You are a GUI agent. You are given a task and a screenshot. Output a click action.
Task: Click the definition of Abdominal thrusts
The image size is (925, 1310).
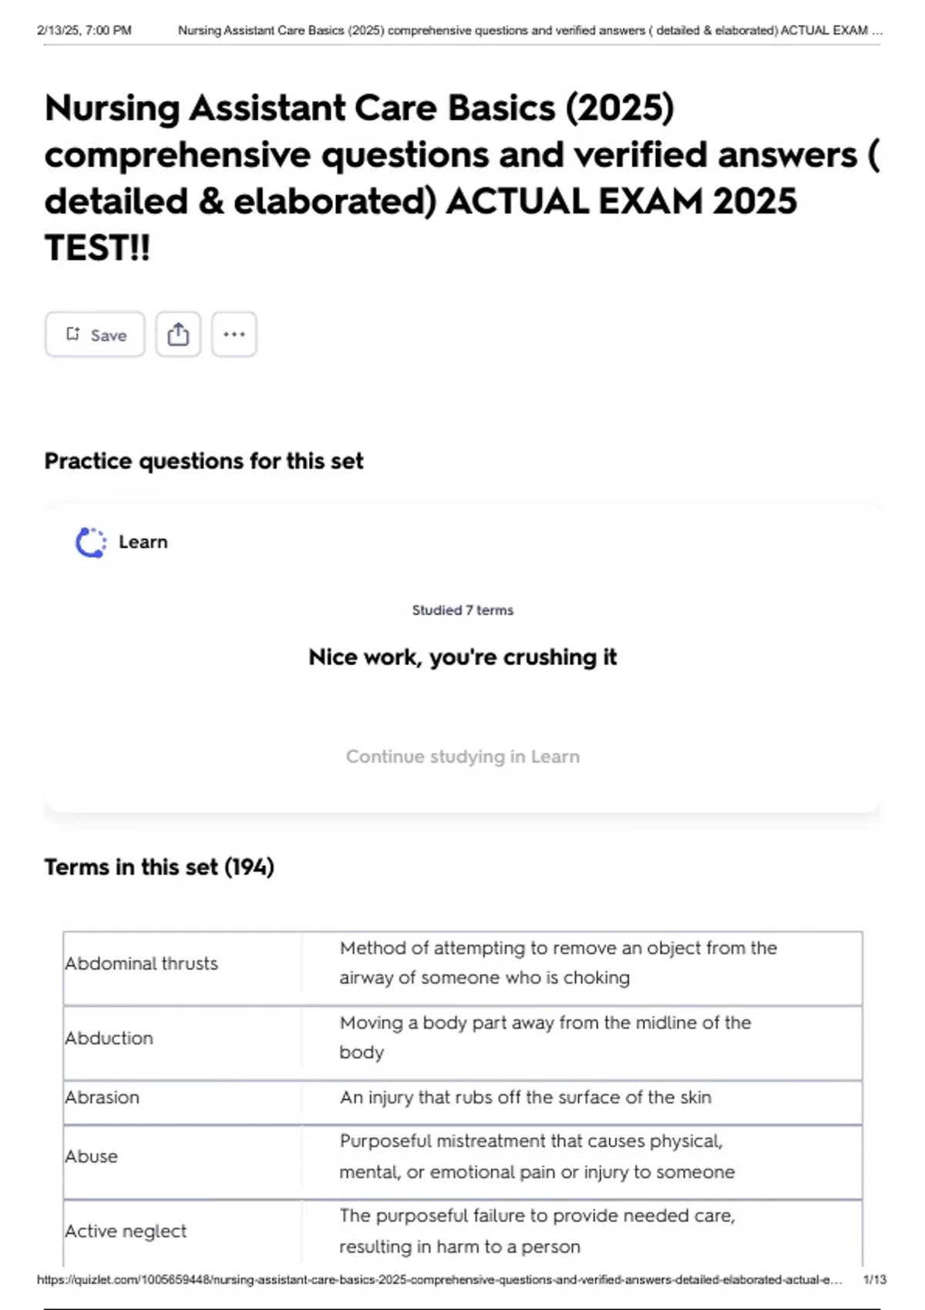(558, 963)
